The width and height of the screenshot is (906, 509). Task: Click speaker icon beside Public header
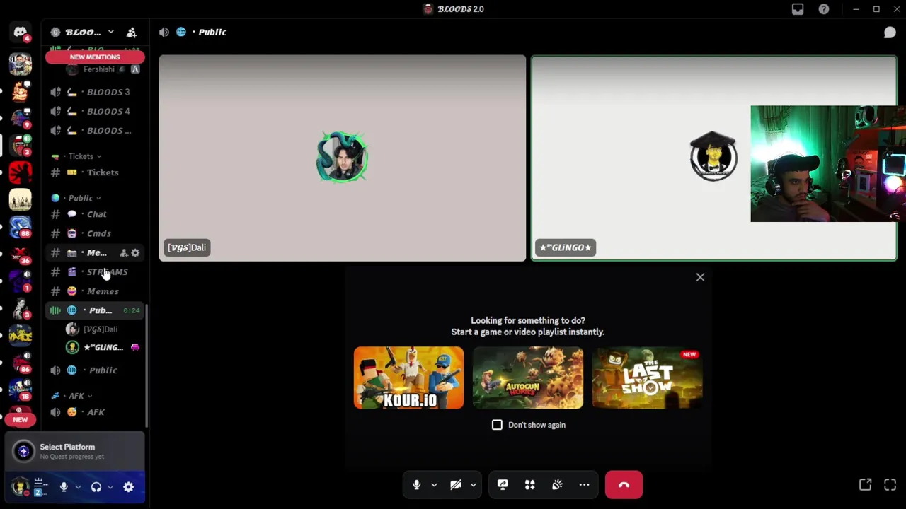(164, 32)
